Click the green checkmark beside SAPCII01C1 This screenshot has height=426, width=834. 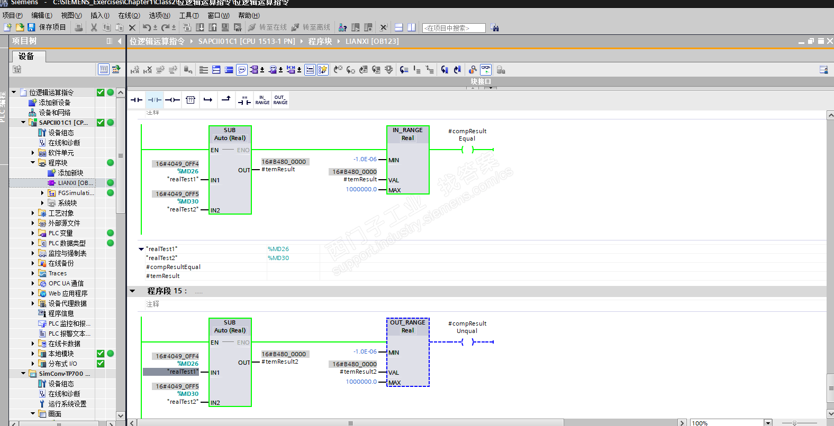(x=101, y=123)
